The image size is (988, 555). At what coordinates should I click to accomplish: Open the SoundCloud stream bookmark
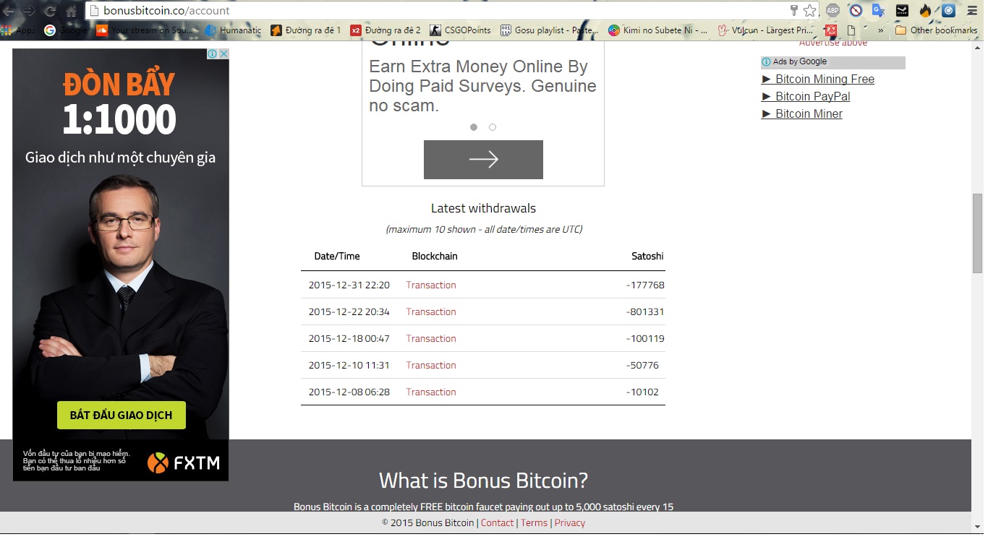pyautogui.click(x=145, y=30)
